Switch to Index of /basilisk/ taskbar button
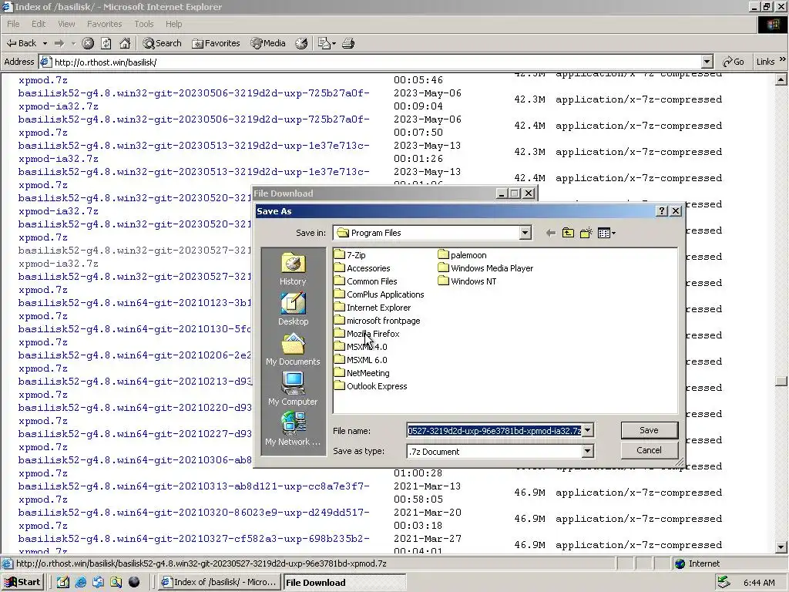The height and width of the screenshot is (592, 789). tap(218, 582)
